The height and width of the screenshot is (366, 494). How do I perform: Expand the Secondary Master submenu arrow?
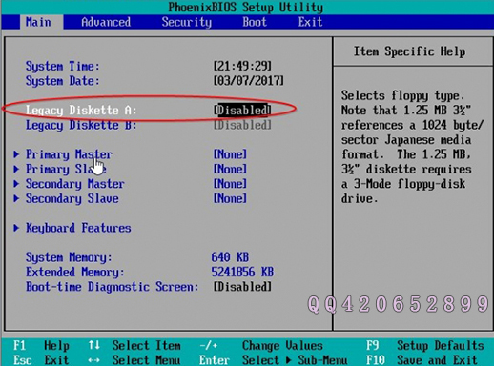coord(16,184)
